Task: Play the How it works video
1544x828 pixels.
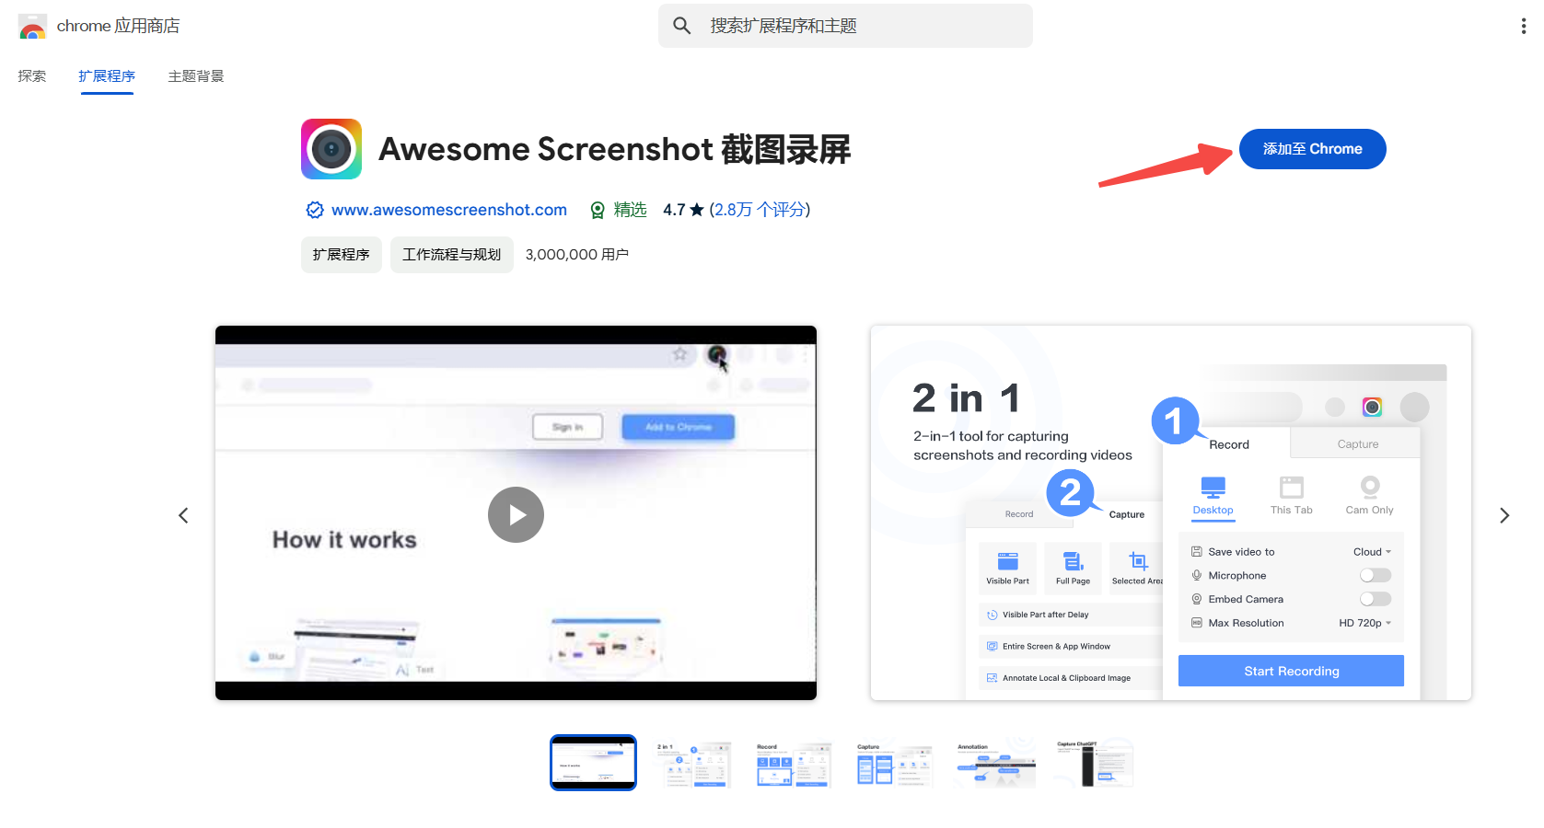Action: (x=516, y=514)
